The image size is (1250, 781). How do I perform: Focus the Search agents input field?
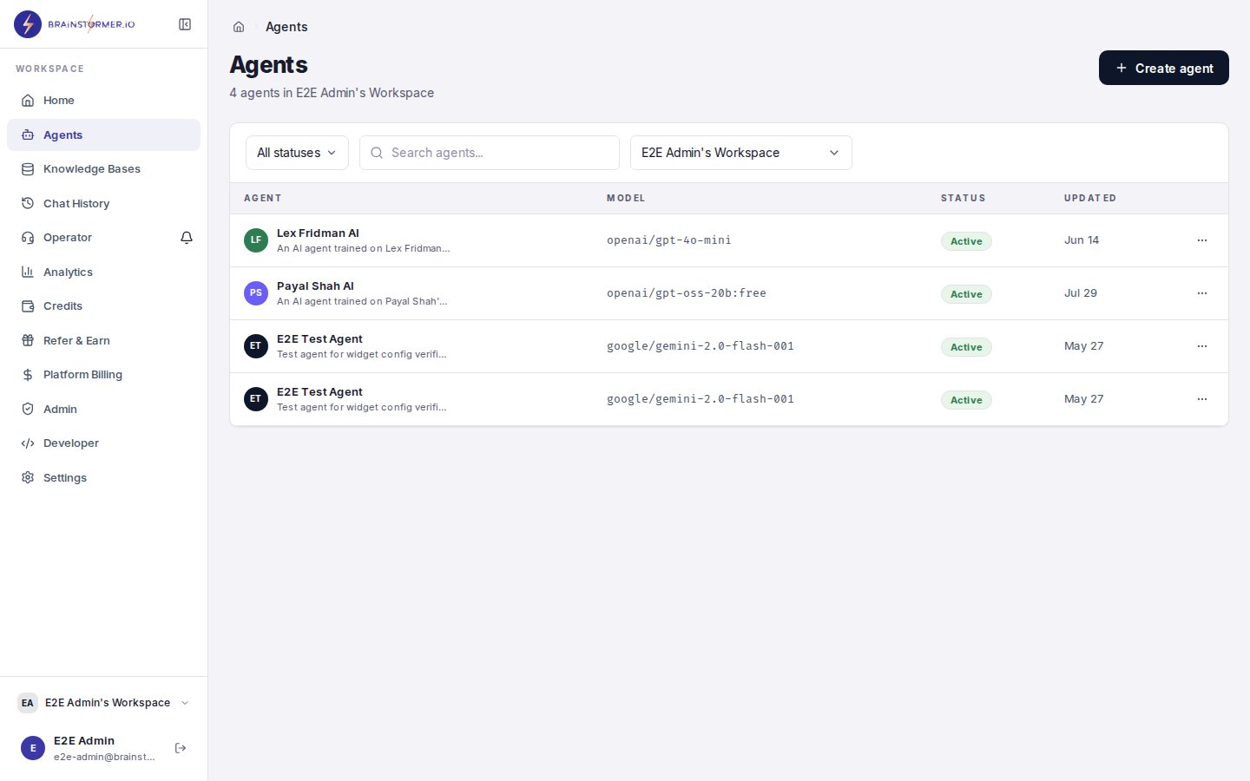click(x=490, y=153)
